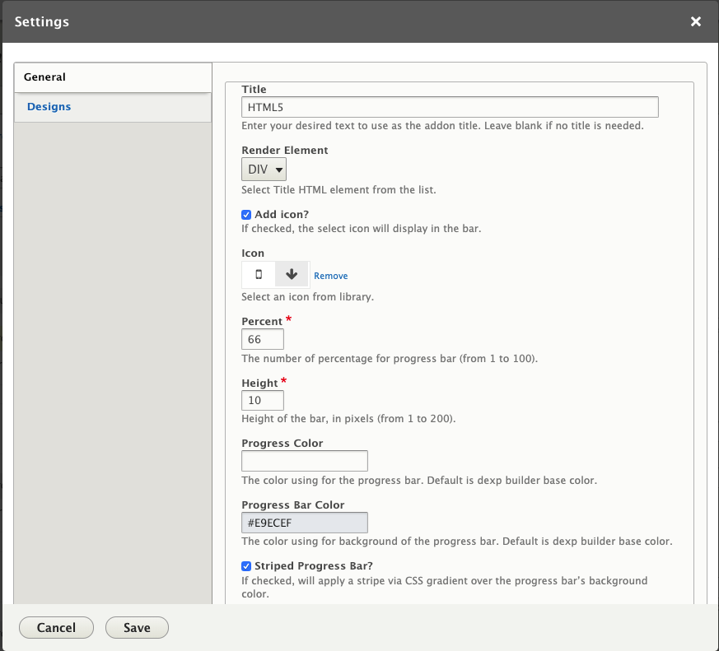Toggle the Add icon? checkbox
The image size is (719, 651).
(x=246, y=215)
